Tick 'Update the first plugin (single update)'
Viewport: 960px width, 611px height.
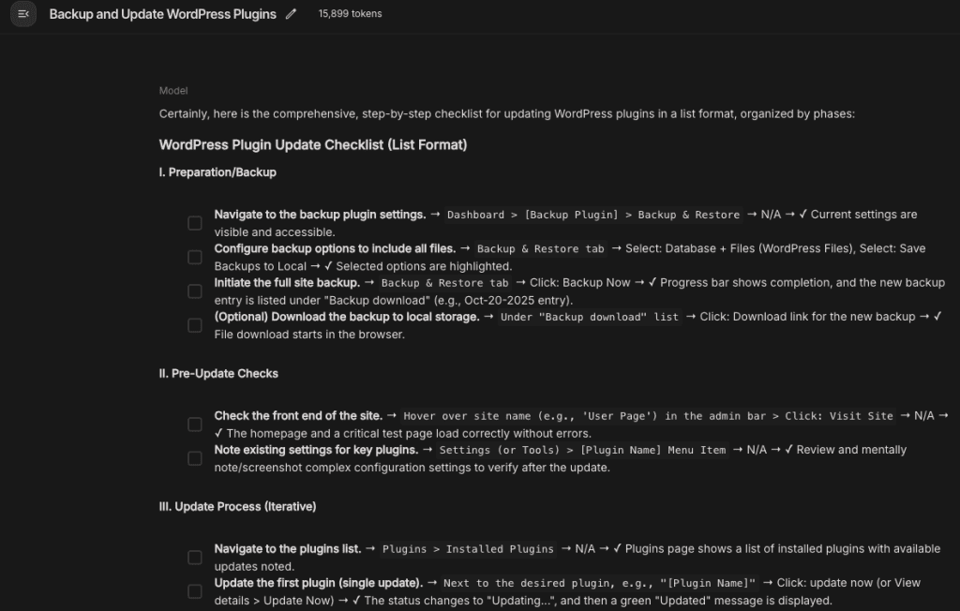coord(195,591)
